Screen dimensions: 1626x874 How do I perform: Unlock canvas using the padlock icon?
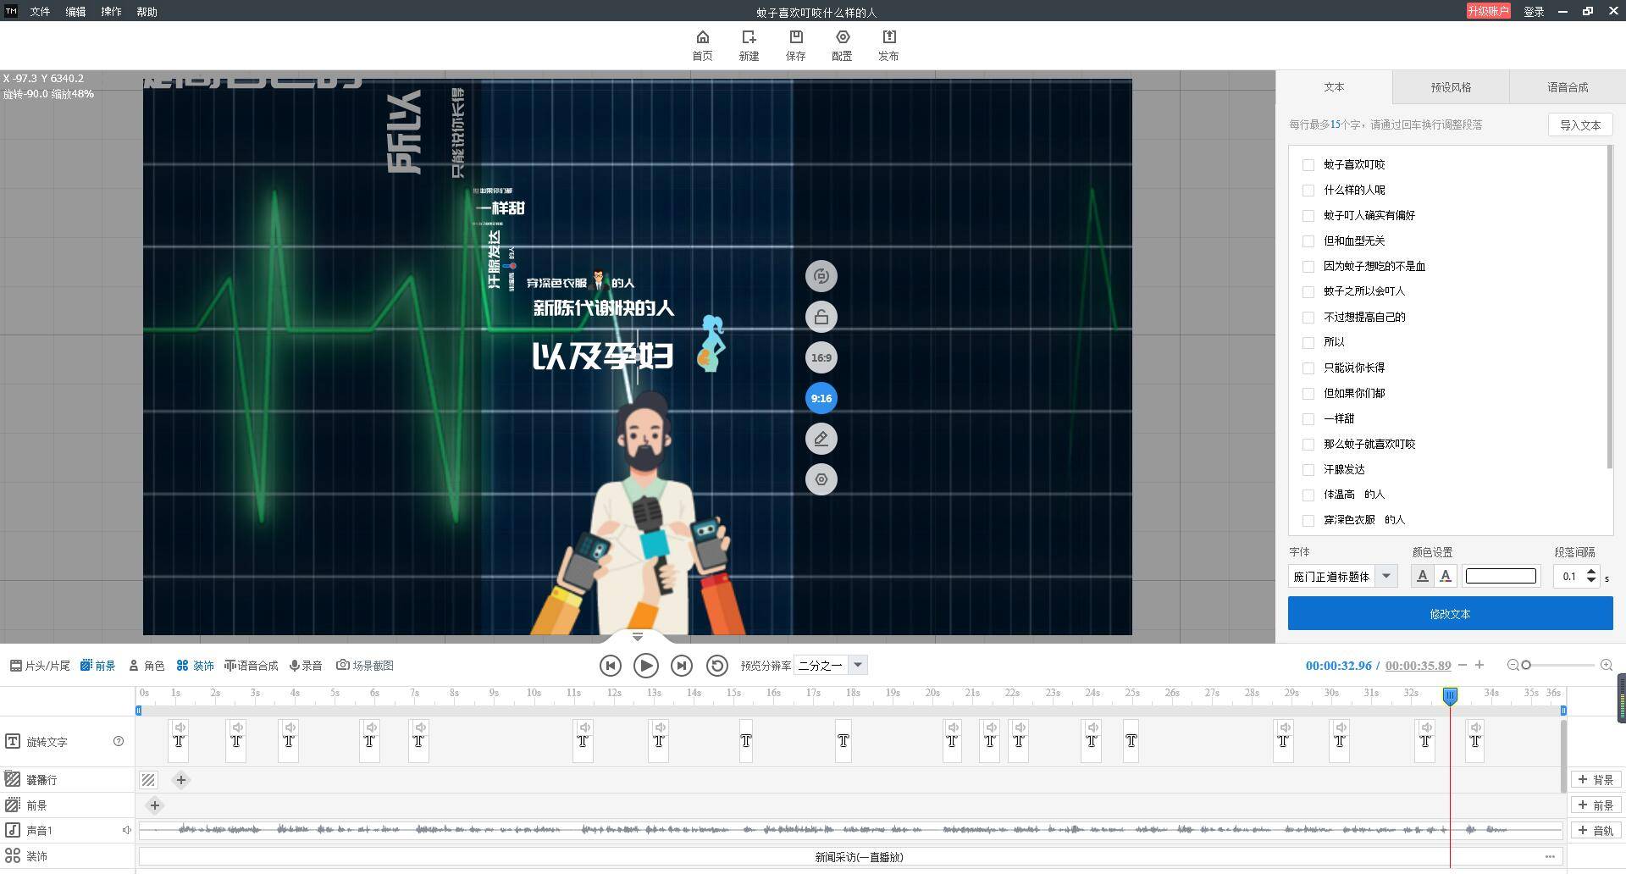pyautogui.click(x=821, y=318)
